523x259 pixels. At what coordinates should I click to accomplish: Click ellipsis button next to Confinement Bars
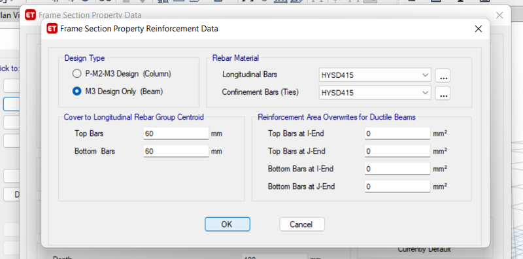tap(443, 93)
